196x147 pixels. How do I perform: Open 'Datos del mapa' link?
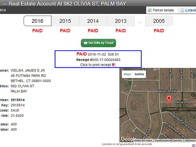click(143, 141)
